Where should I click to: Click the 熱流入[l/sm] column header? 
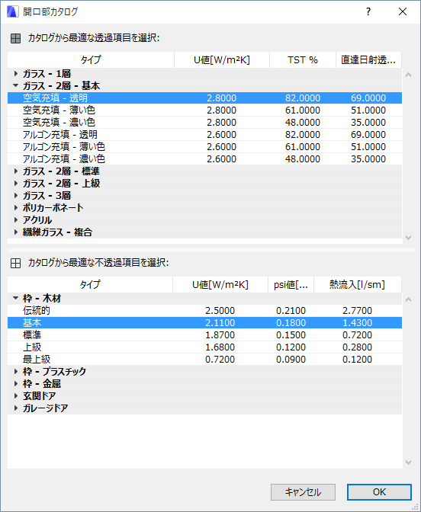tap(357, 285)
